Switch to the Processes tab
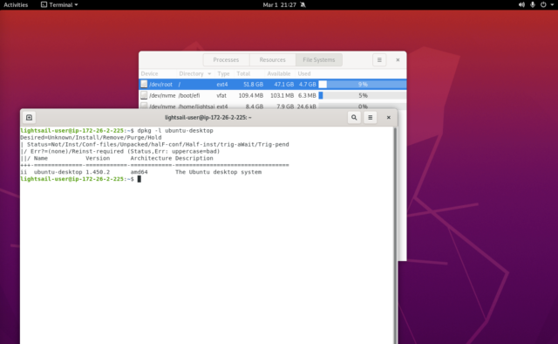The height and width of the screenshot is (344, 558). pos(226,60)
